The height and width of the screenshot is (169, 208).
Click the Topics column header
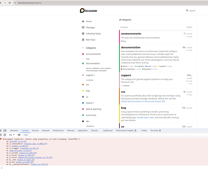189,27
